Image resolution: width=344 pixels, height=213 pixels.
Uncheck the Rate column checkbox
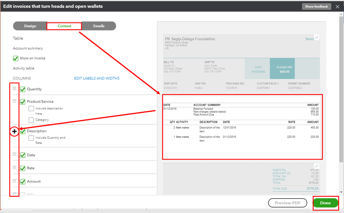click(x=23, y=168)
